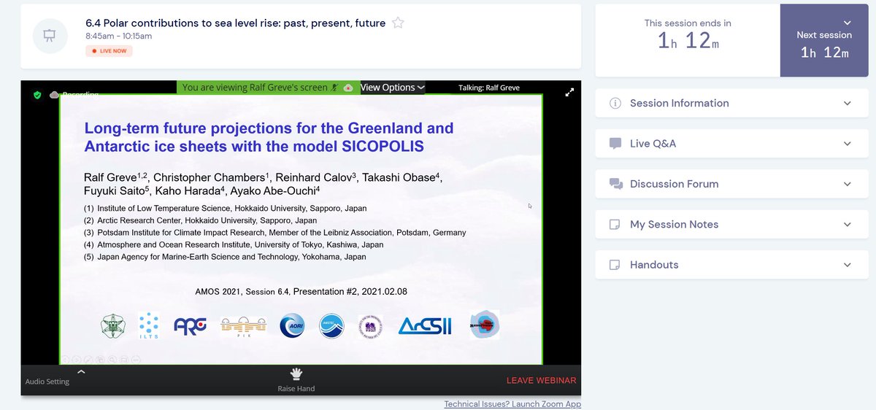Click the Live Q&A chat bubble icon
The width and height of the screenshot is (876, 410).
(x=615, y=144)
